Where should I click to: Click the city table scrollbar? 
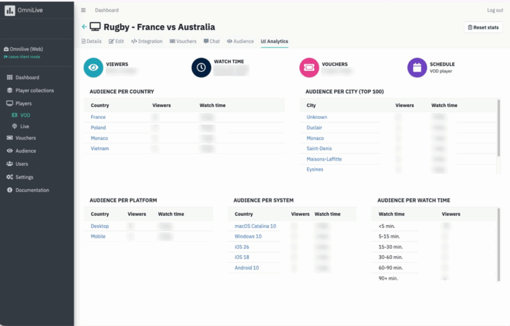499,128
